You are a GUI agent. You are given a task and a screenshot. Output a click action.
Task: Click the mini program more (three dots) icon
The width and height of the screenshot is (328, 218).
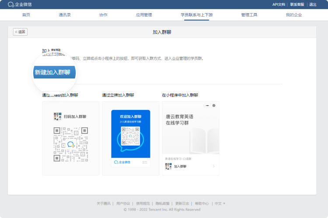click(x=207, y=106)
